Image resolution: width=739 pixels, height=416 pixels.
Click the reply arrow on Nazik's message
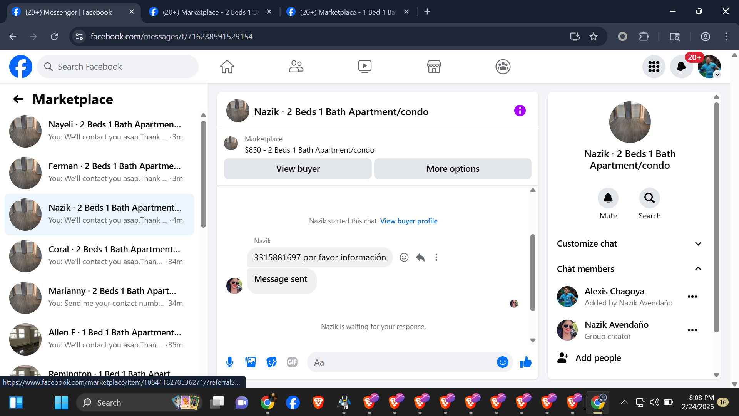click(420, 257)
